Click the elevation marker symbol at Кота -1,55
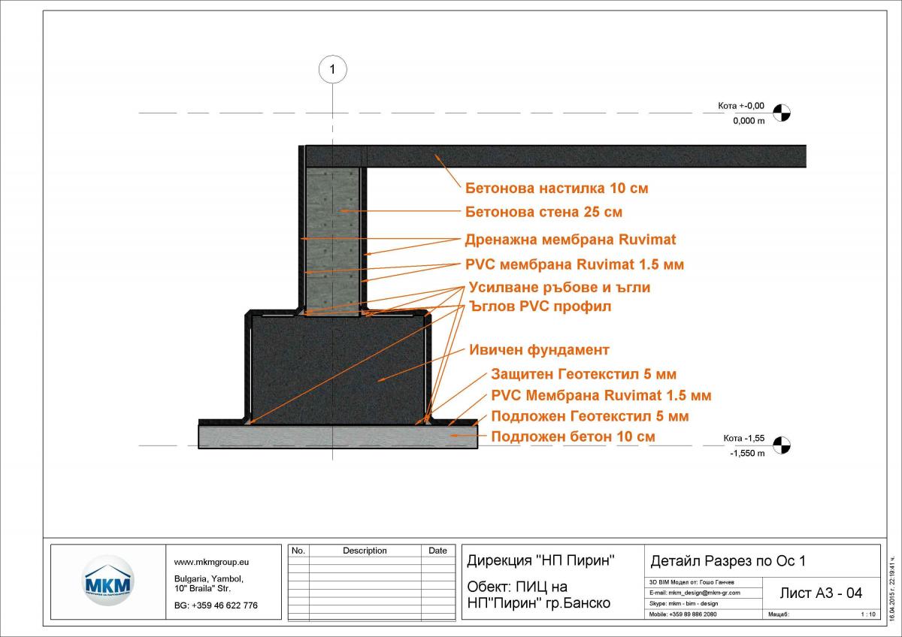902x637 pixels. (782, 445)
